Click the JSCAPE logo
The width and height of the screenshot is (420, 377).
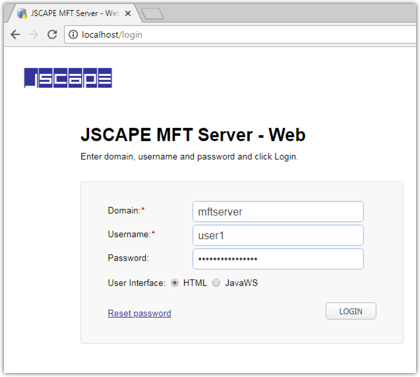[x=68, y=78]
